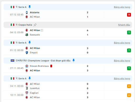Click the Cagliari team crest
This screenshot has width=135, height=102.
[x=27, y=93]
